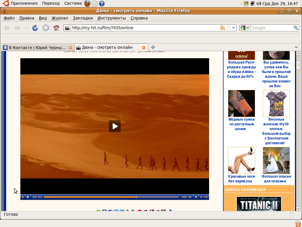
Task: Open the Закладки menu
Action: [x=83, y=18]
